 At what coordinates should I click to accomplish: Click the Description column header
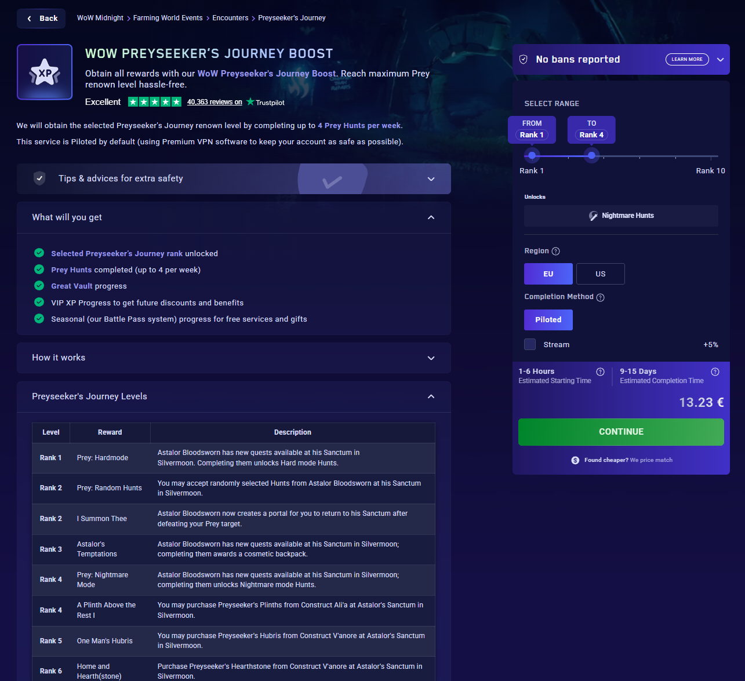[x=293, y=432]
